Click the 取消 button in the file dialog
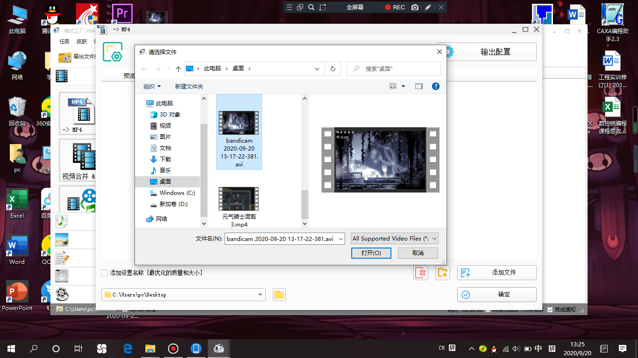The image size is (638, 358). tap(418, 253)
